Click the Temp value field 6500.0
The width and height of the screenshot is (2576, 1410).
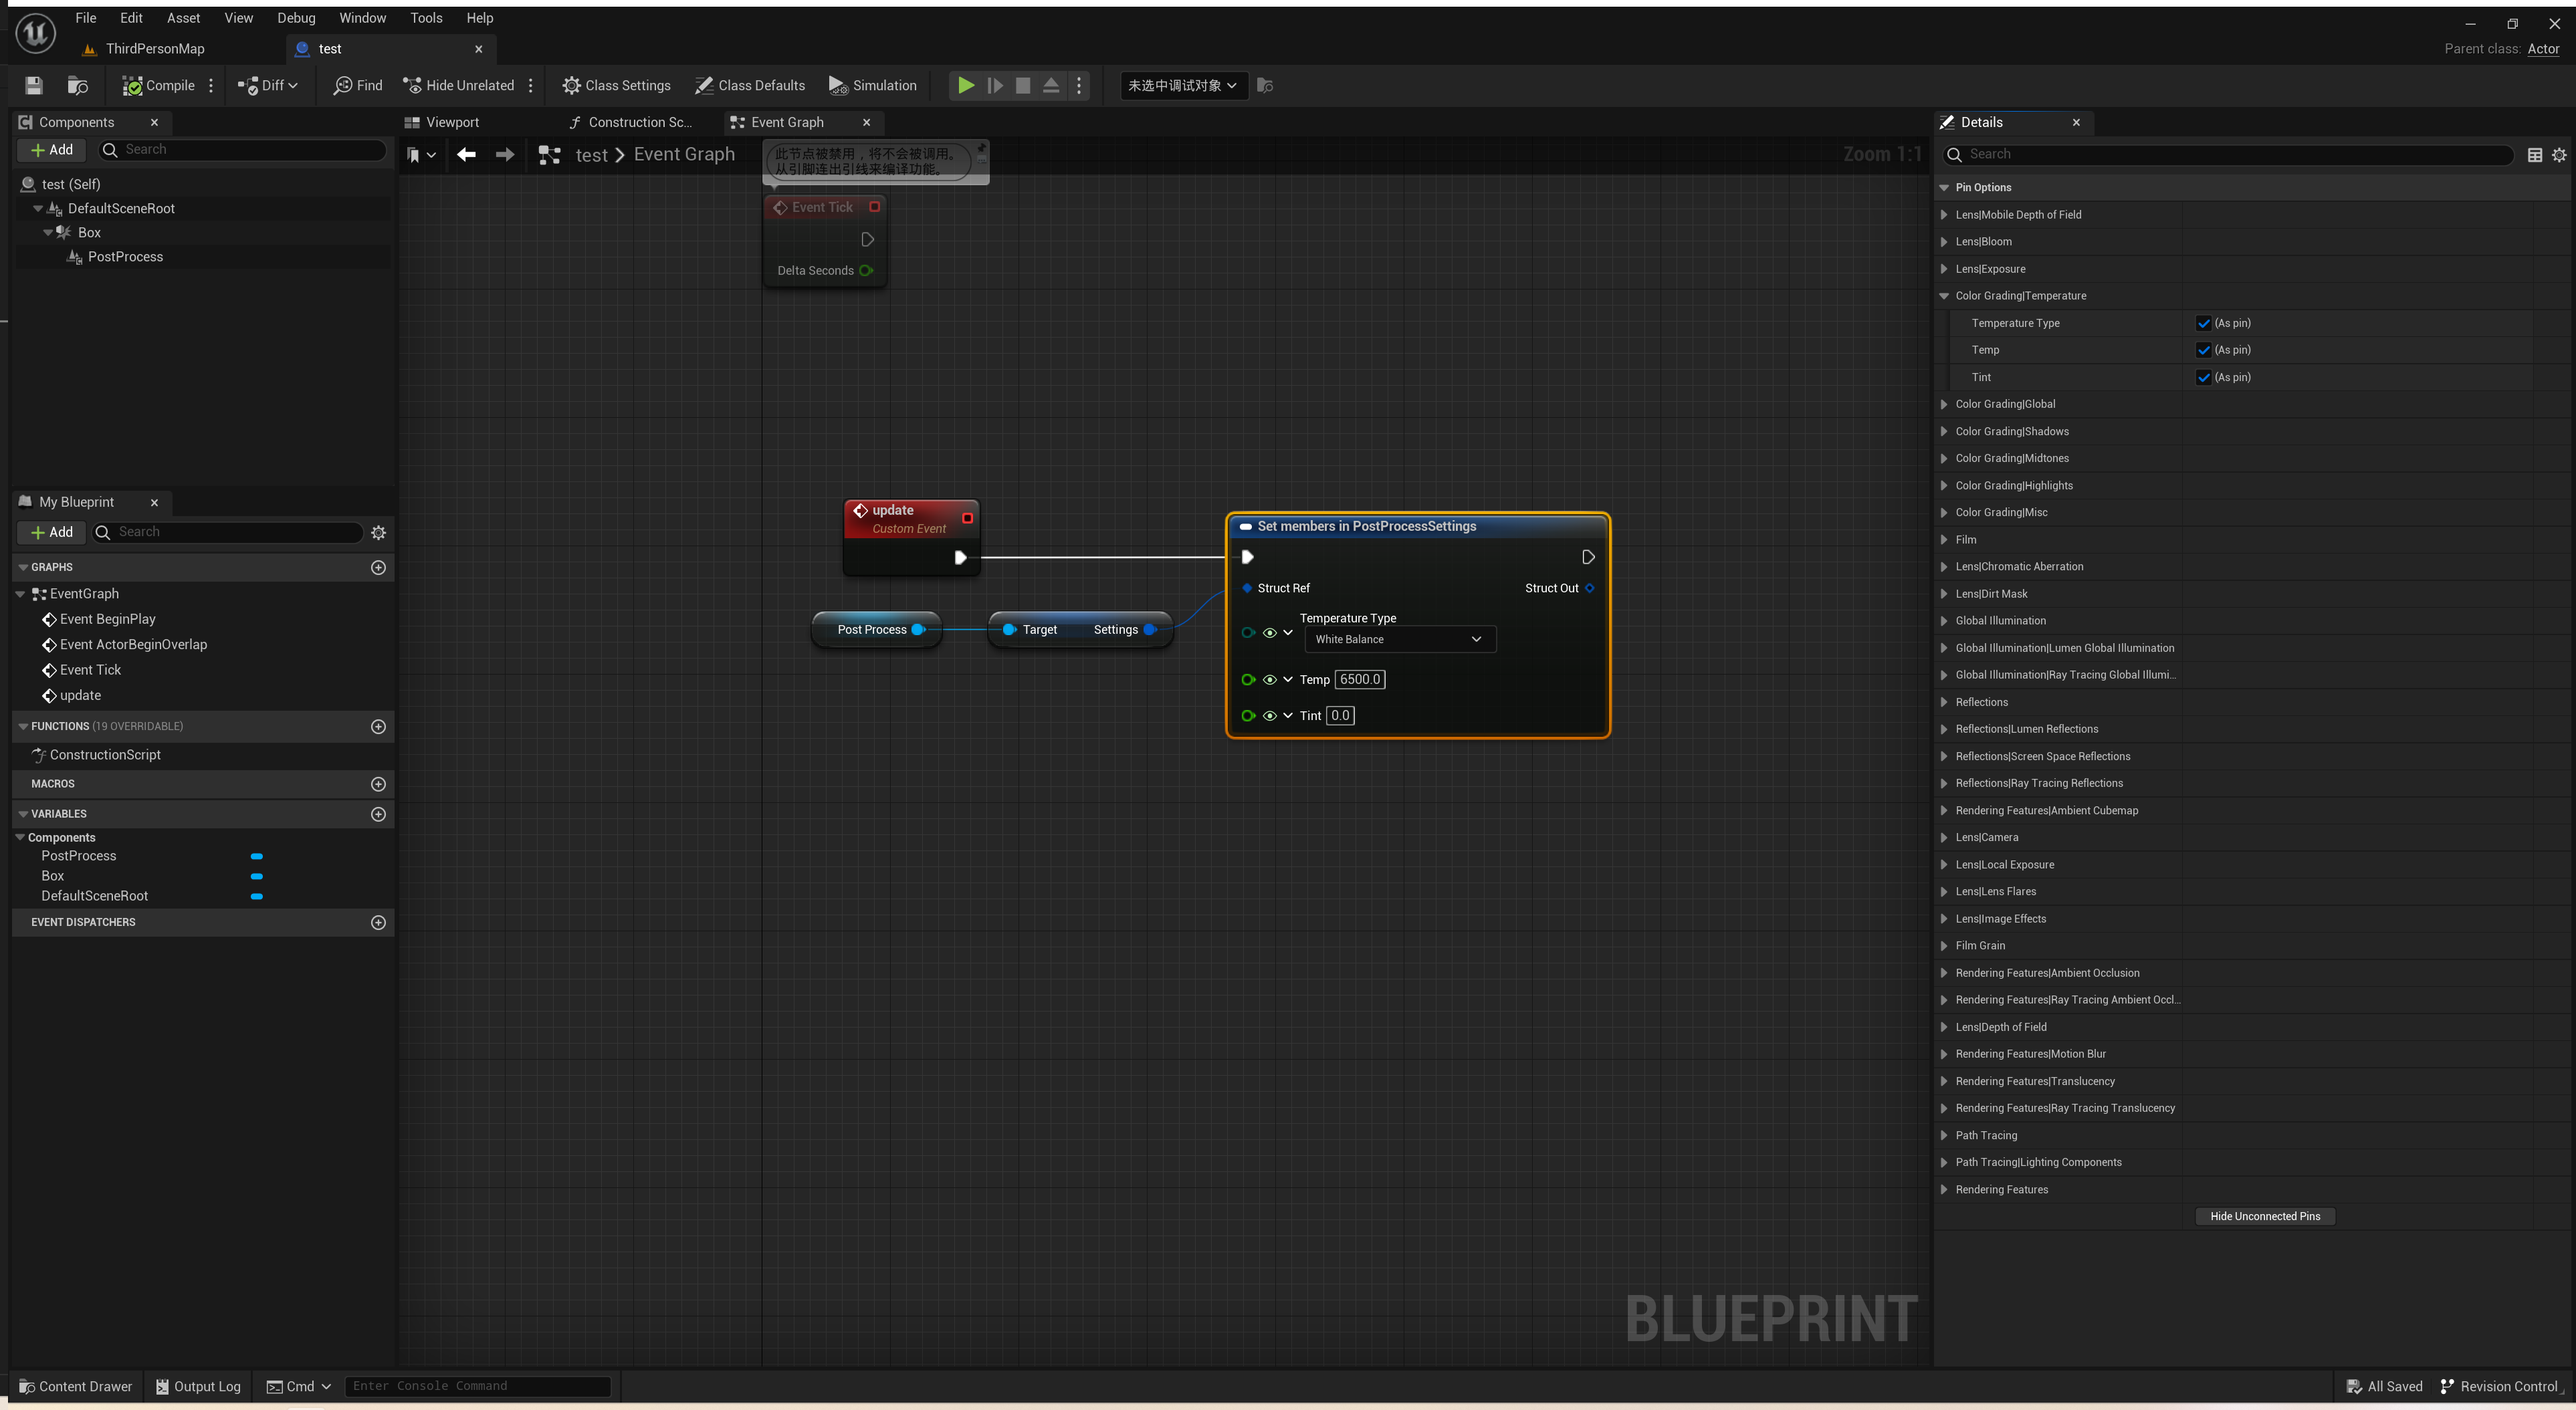pos(1360,679)
